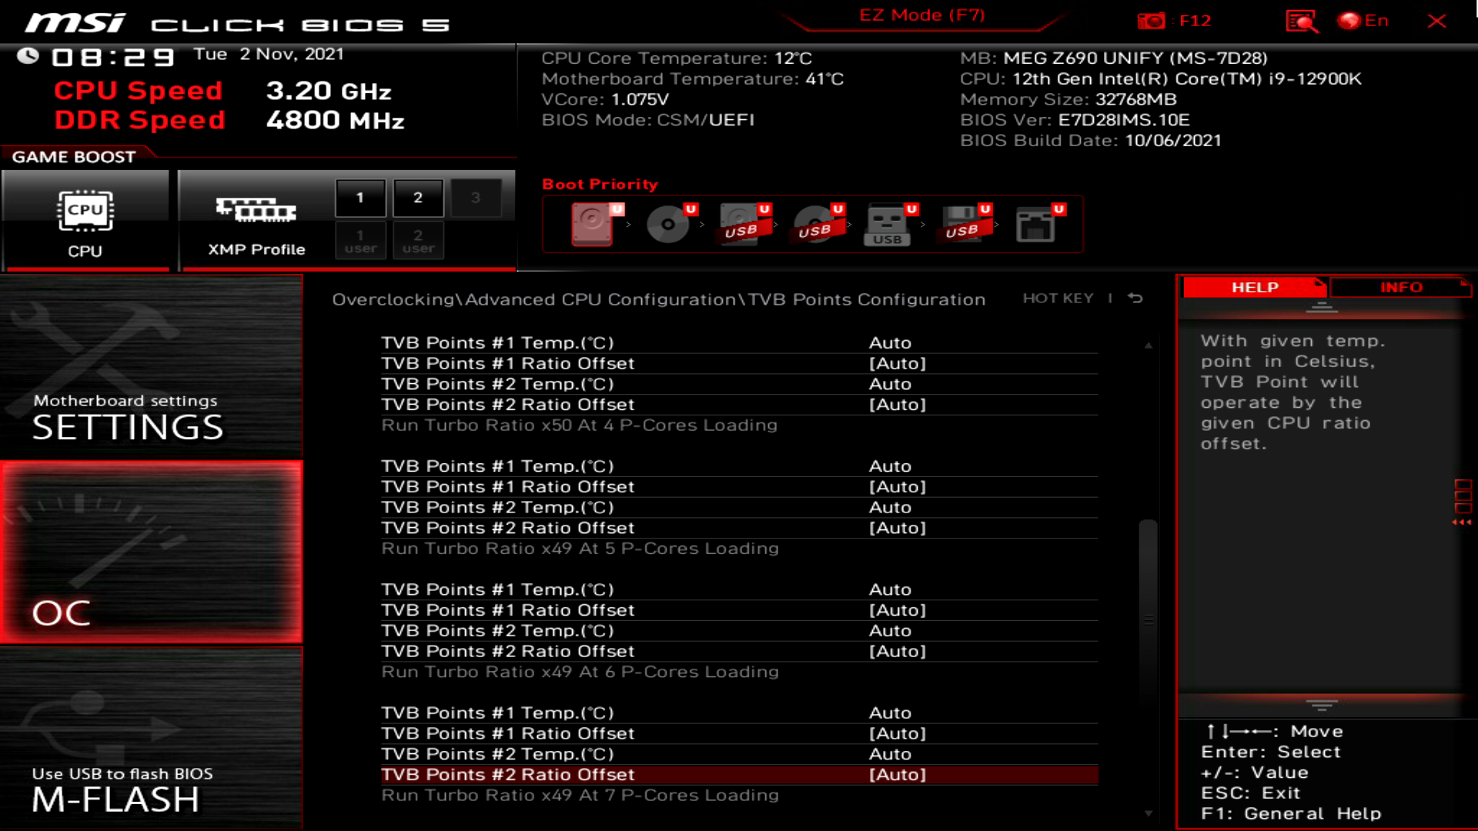Expand TVB Points #2 Ratio Offset dropdown
The height and width of the screenshot is (831, 1478).
click(x=896, y=774)
